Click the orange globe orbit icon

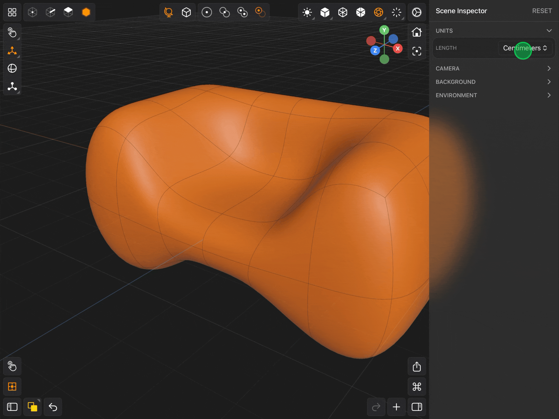pos(168,12)
